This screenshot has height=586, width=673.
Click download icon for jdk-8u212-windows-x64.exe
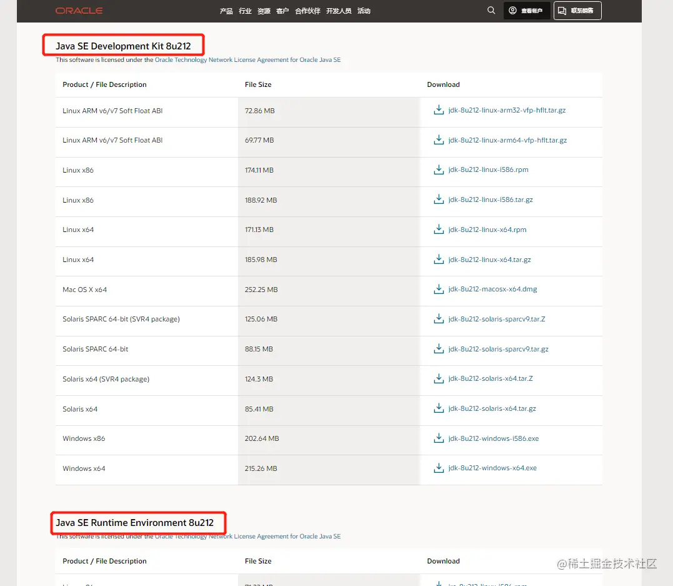click(x=439, y=468)
